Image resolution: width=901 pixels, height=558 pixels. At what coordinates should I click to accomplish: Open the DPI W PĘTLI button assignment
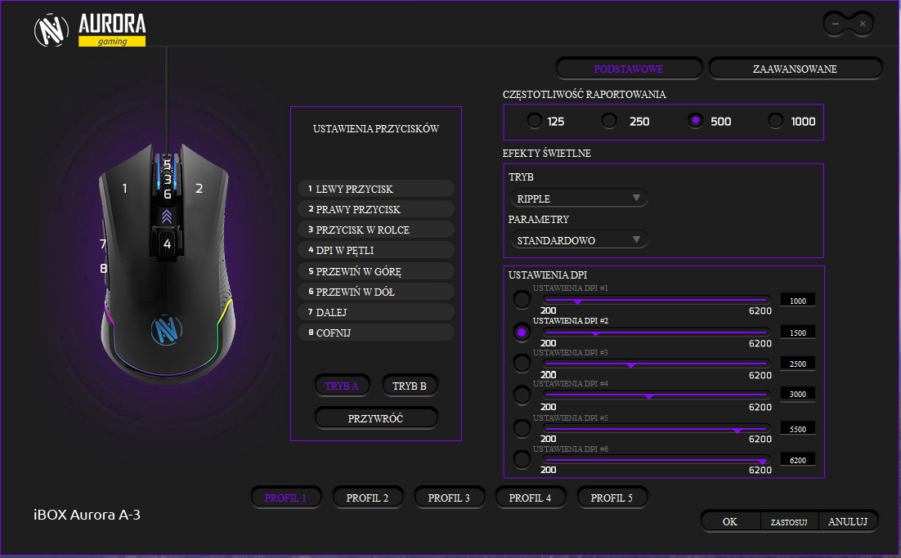[376, 250]
